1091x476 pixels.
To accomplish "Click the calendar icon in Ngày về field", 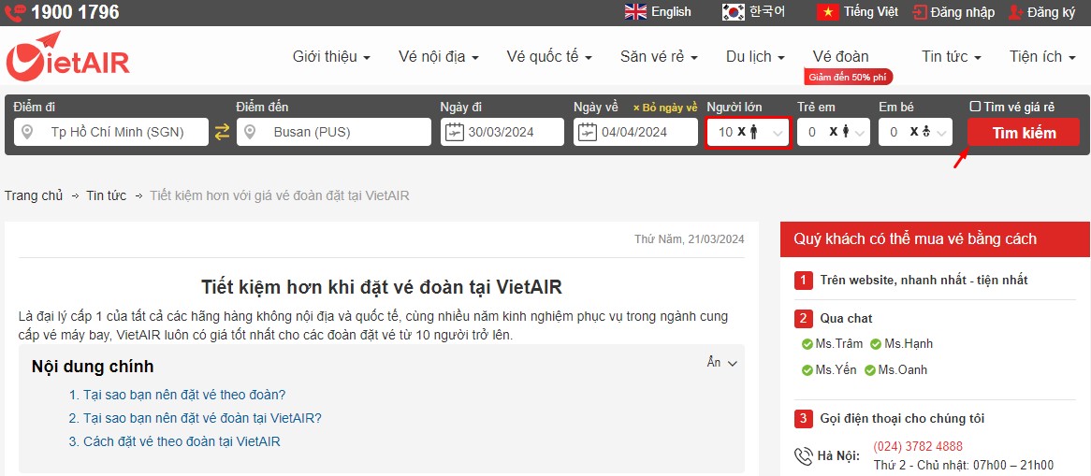I will point(588,132).
